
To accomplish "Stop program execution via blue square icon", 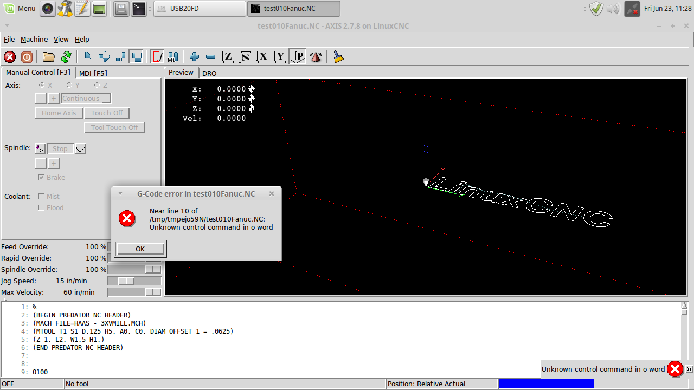I will (137, 57).
